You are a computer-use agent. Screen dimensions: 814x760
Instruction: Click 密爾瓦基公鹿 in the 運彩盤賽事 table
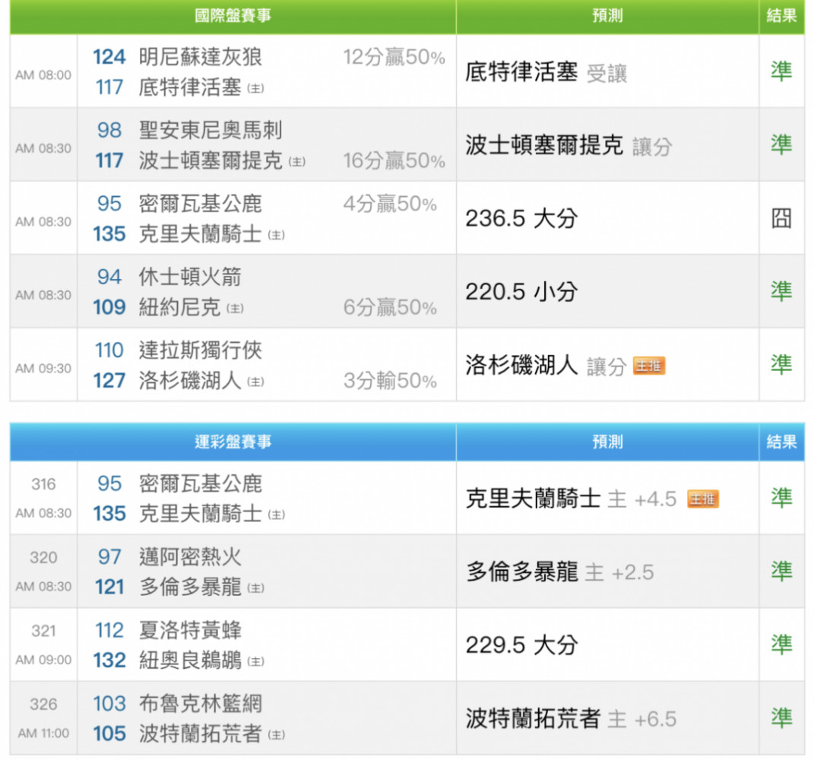(x=201, y=484)
